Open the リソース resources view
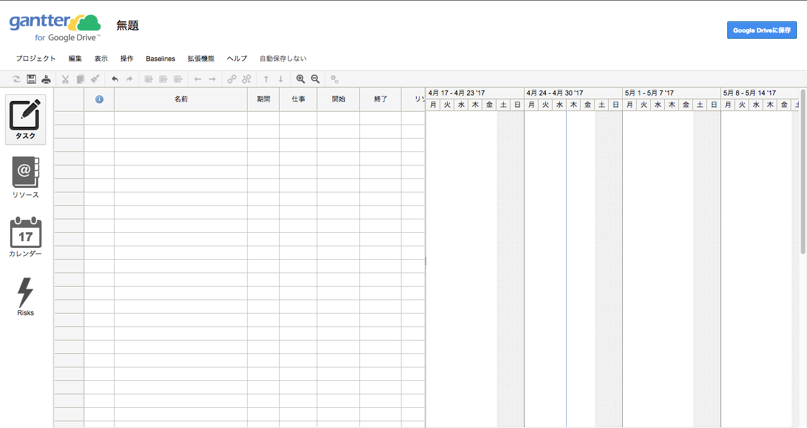 (25, 178)
